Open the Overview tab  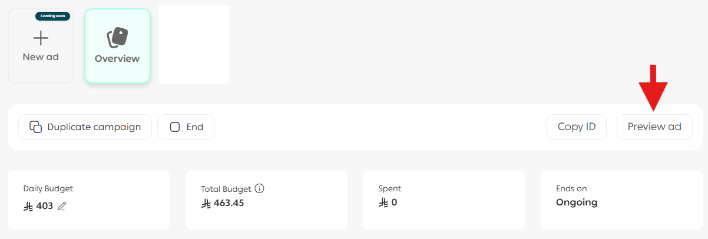[x=117, y=46]
